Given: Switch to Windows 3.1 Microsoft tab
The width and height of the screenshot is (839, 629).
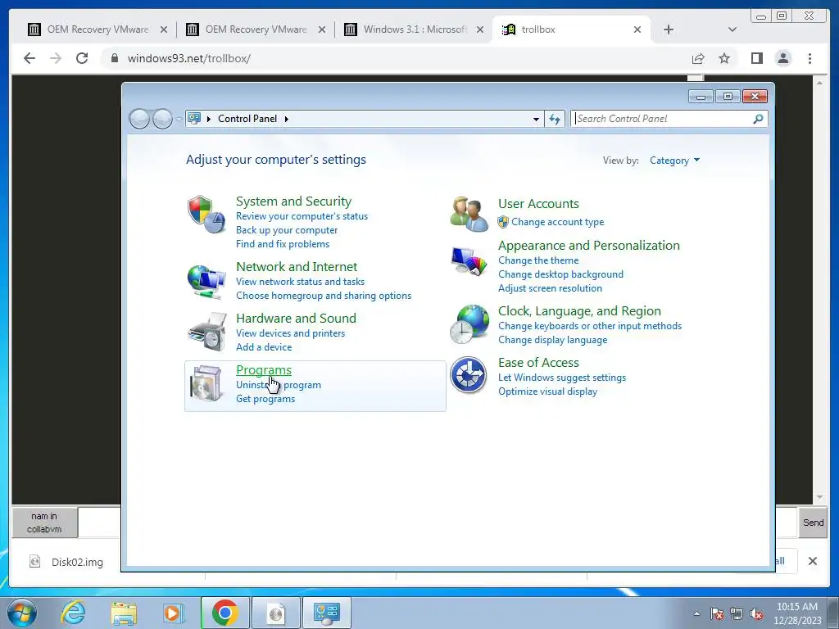Looking at the screenshot, I should coord(415,29).
